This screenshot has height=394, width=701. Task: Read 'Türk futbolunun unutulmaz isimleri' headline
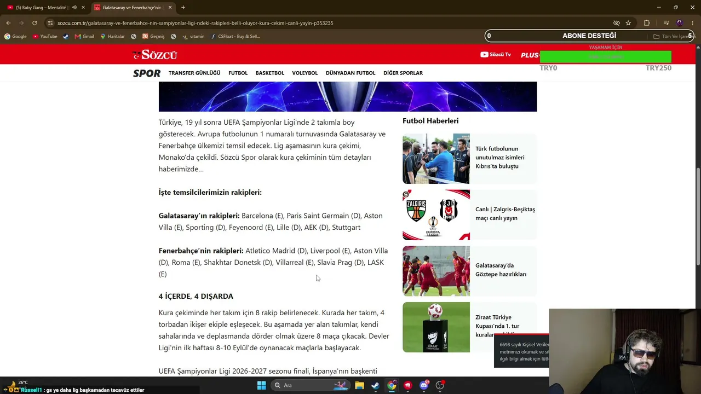click(500, 157)
